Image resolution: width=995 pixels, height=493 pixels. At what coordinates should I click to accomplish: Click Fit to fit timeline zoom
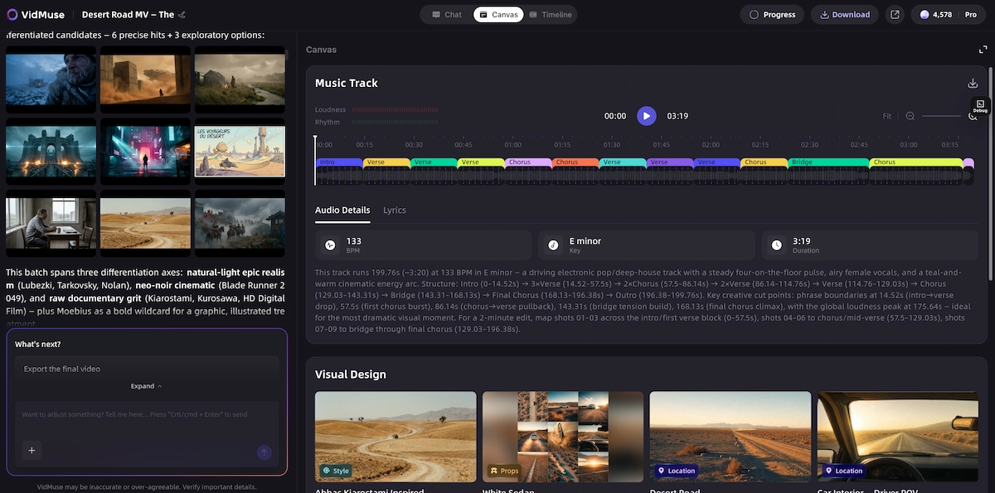[x=887, y=116]
